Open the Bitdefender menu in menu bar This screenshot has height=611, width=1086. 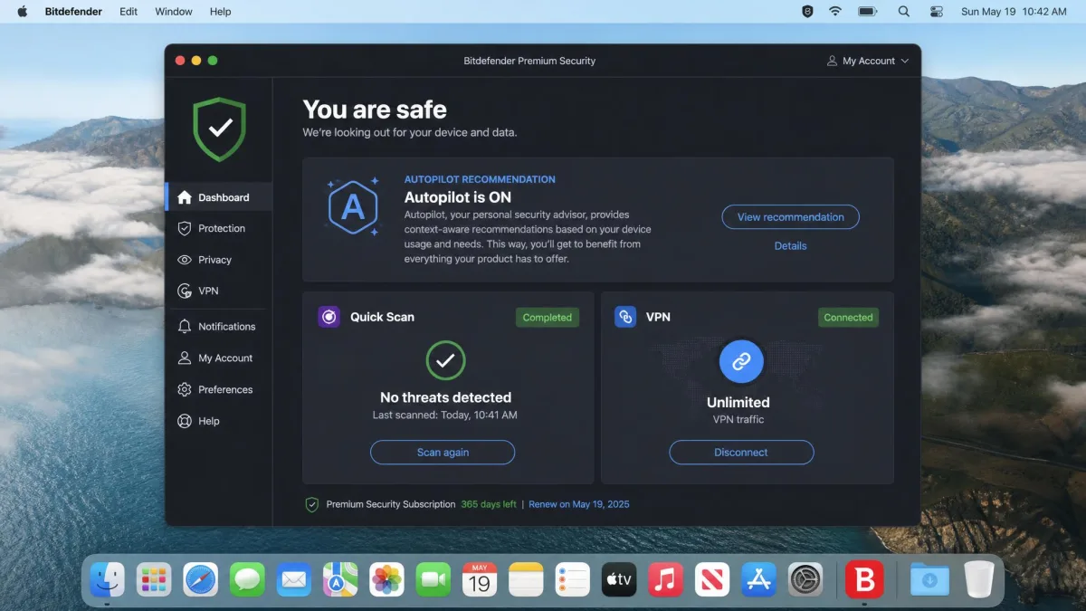(x=74, y=12)
